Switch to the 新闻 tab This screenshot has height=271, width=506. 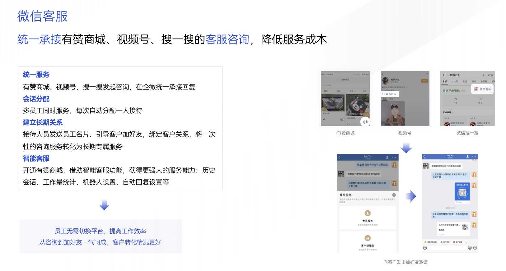(474, 81)
